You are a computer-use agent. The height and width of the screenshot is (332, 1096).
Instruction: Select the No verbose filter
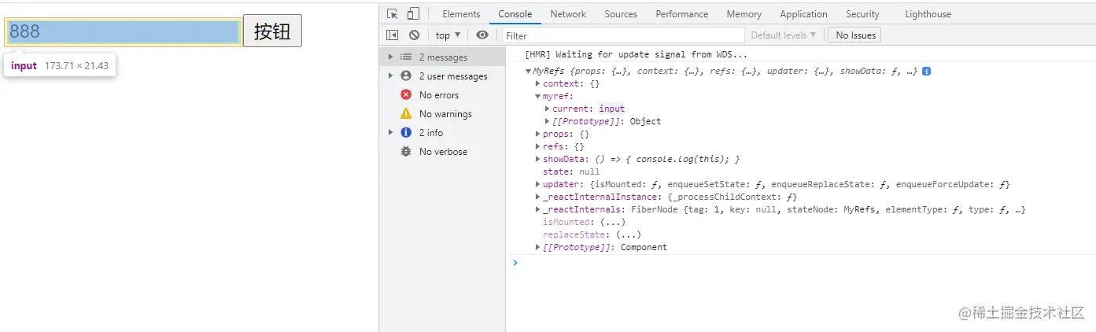click(x=442, y=152)
